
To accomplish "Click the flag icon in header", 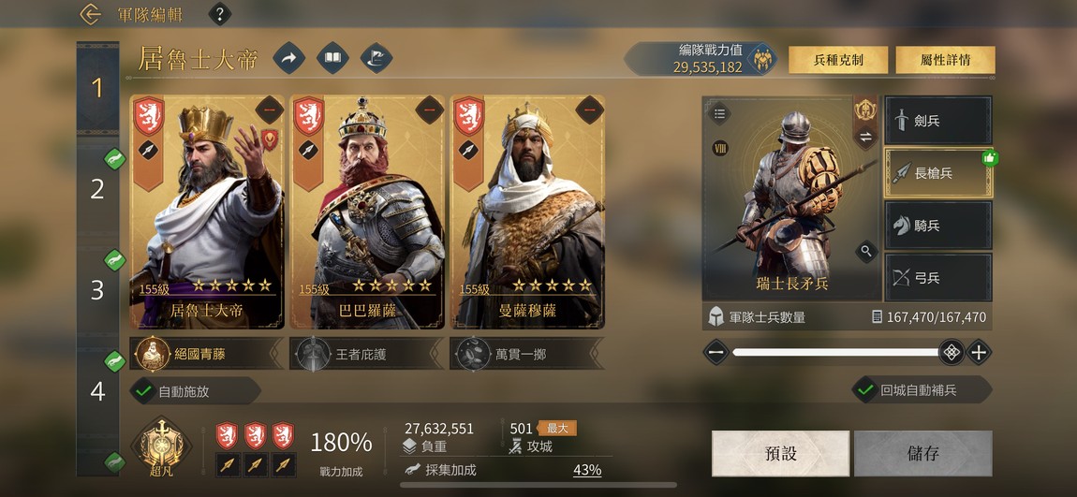I will 376,58.
